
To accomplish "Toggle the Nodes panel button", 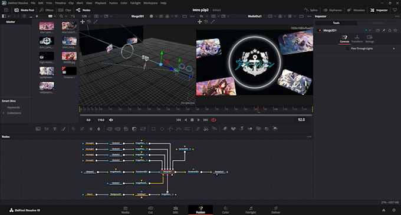I will tap(83, 10).
